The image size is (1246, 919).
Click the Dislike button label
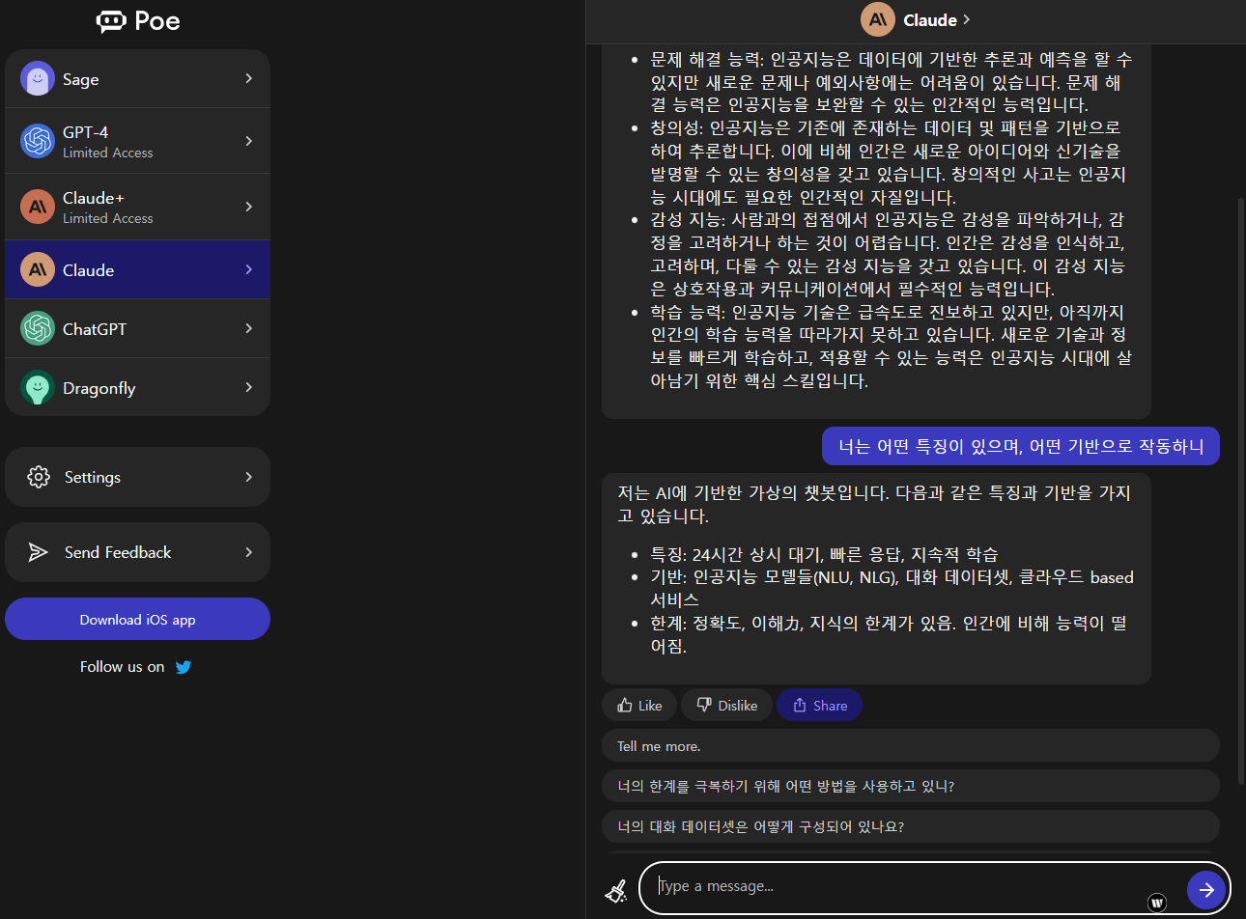(738, 706)
